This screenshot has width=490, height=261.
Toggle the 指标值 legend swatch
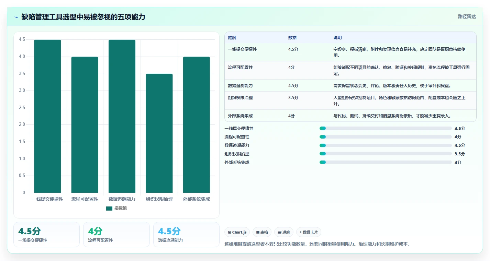[x=109, y=209]
